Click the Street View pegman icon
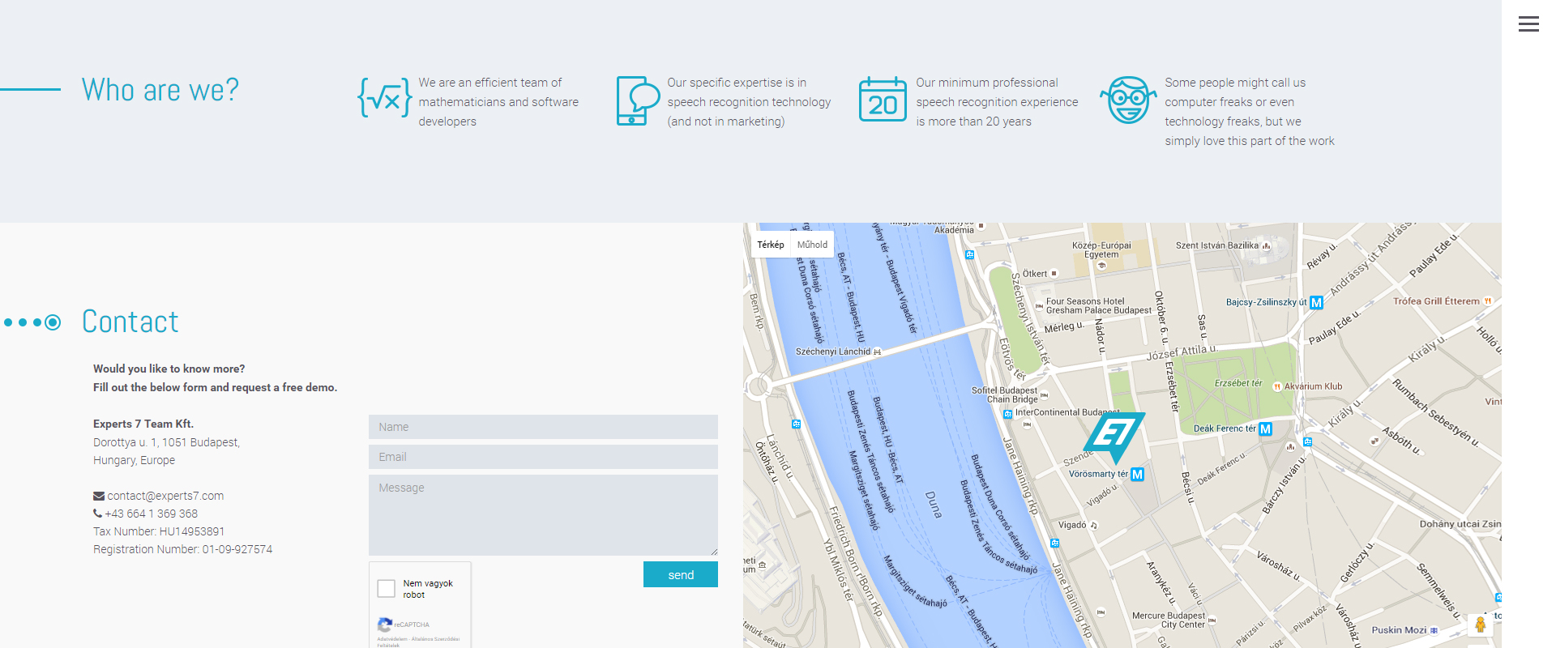 1480,625
